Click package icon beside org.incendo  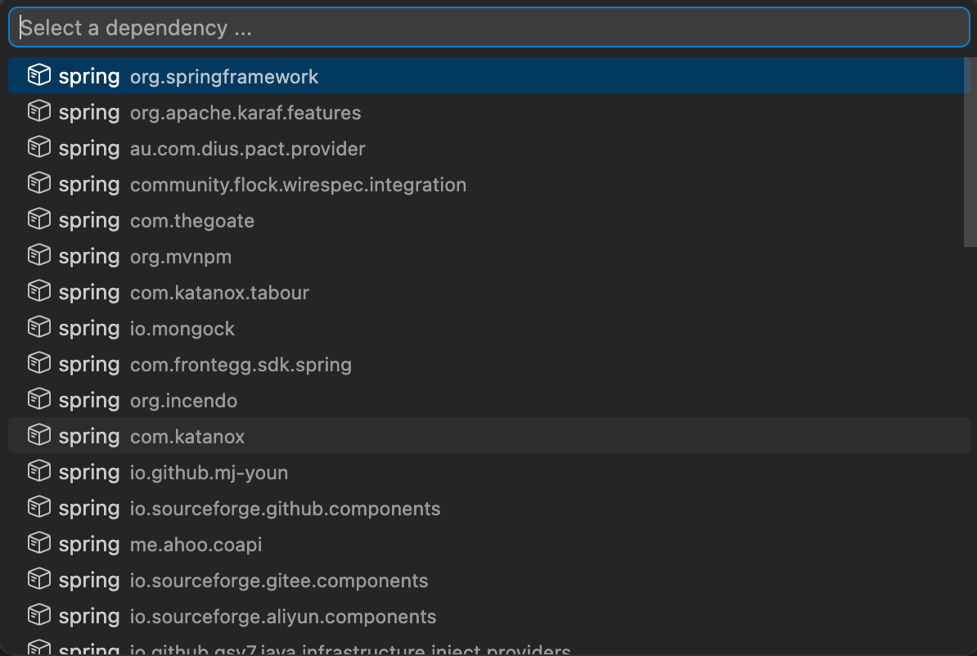(x=39, y=399)
